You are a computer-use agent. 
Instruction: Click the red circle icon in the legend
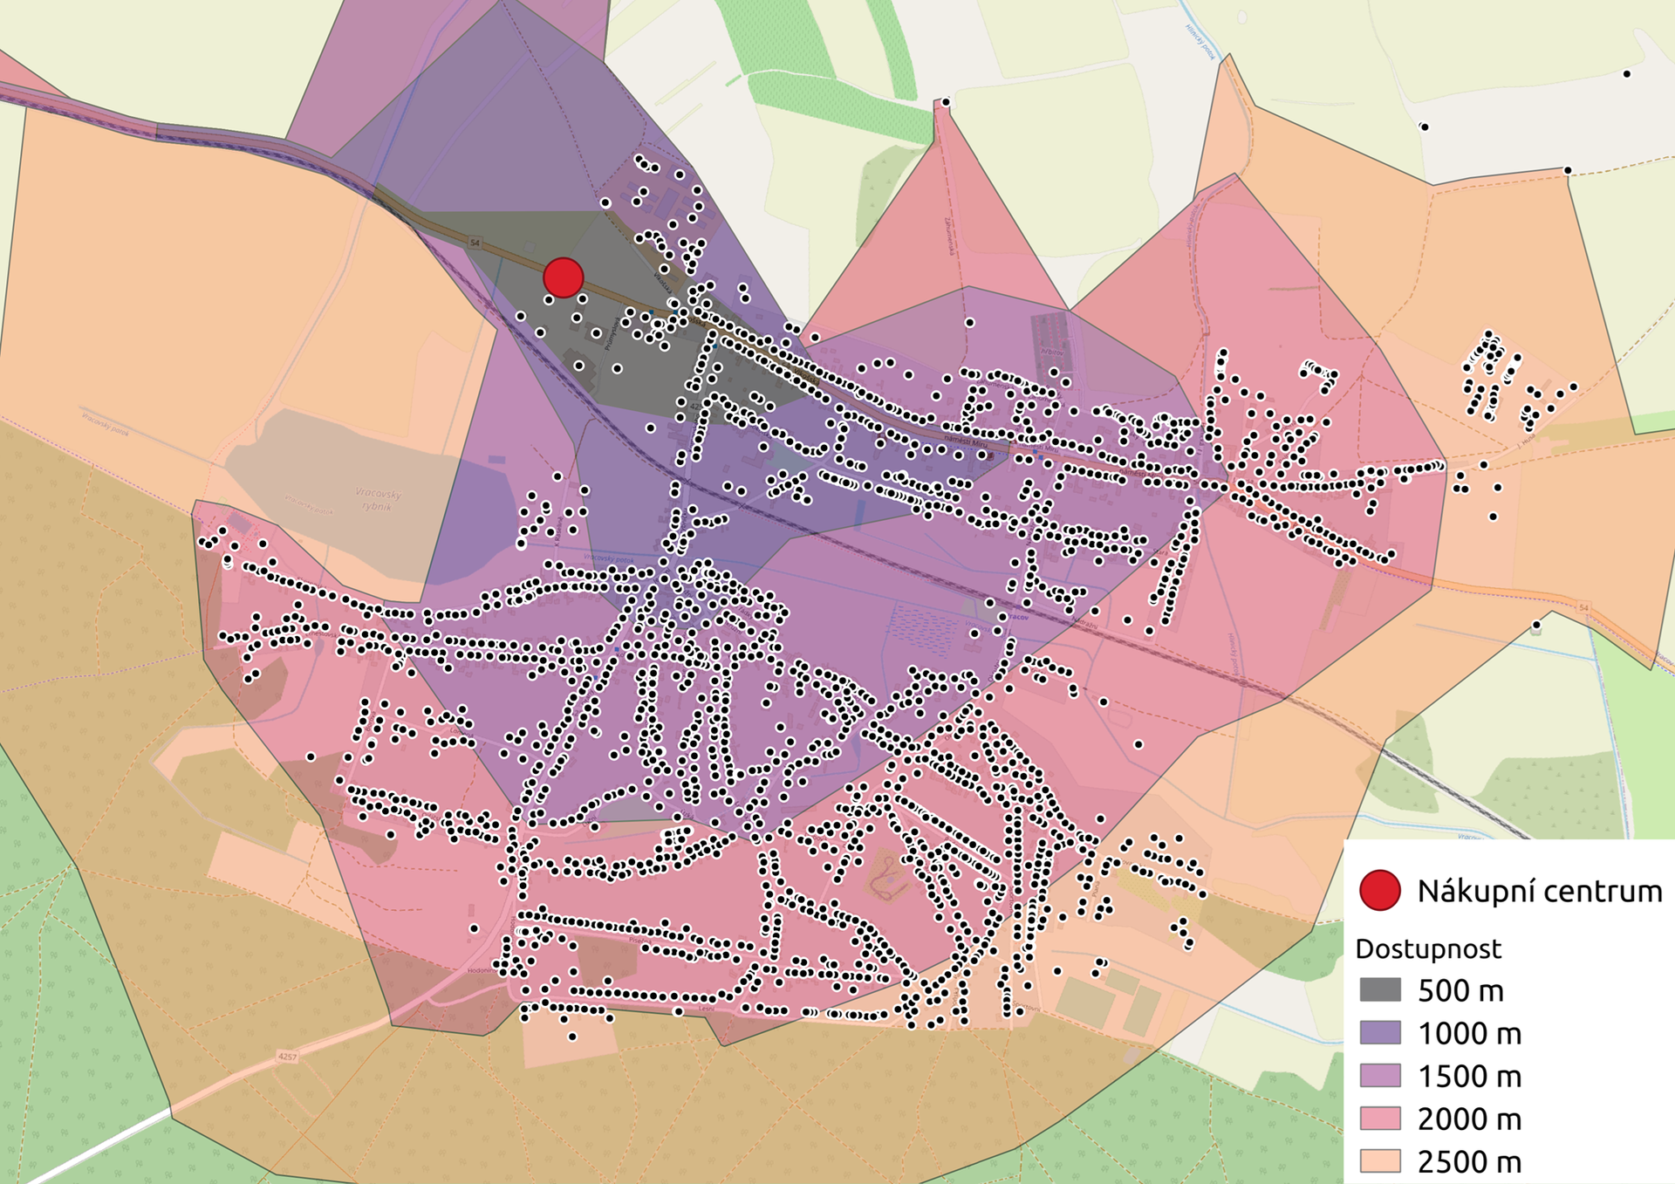pyautogui.click(x=1380, y=891)
